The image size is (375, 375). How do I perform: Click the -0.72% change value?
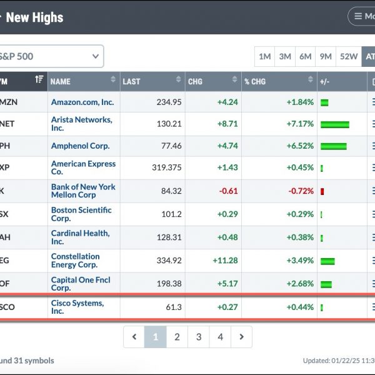[301, 191]
